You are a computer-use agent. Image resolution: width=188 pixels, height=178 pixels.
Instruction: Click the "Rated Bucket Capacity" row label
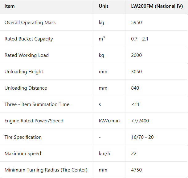click(x=29, y=39)
